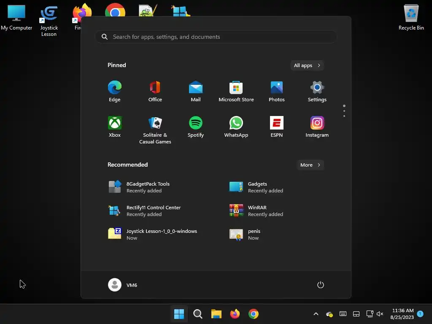Open the ESPN app
Image resolution: width=432 pixels, height=324 pixels.
[x=277, y=127]
